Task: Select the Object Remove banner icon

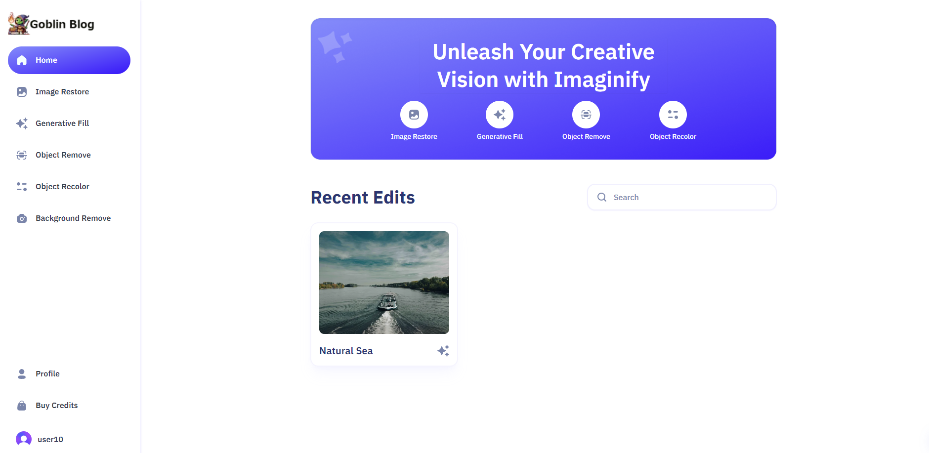Action: click(586, 115)
